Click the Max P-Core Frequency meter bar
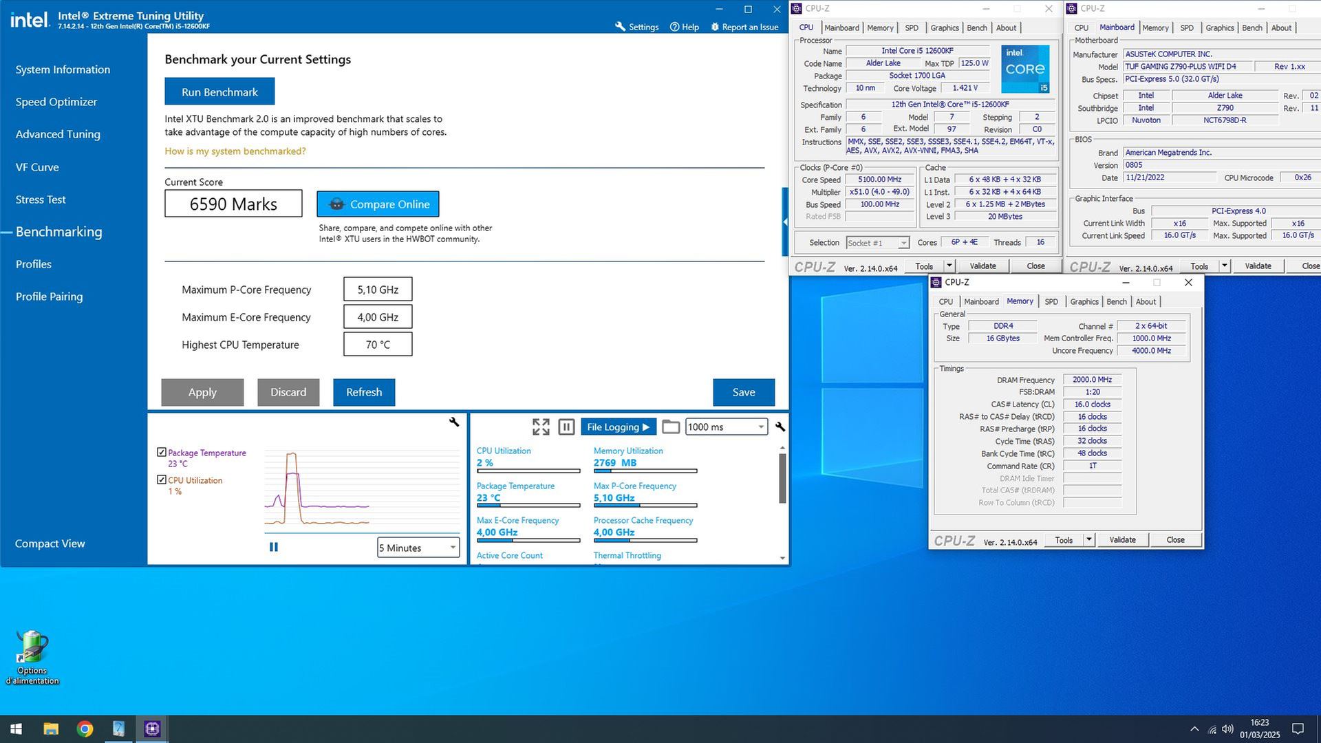Image resolution: width=1321 pixels, height=743 pixels. point(645,506)
